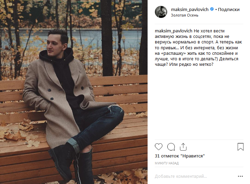Toggle the Подписки following button

(x=229, y=9)
